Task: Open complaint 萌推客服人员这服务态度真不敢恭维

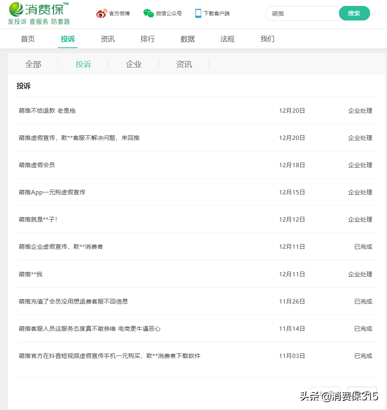Action: [x=90, y=329]
